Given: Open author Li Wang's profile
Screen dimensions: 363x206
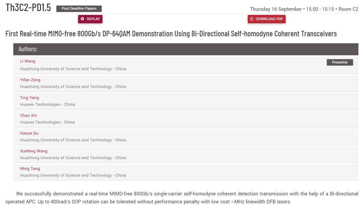Looking at the screenshot, I should point(28,61).
